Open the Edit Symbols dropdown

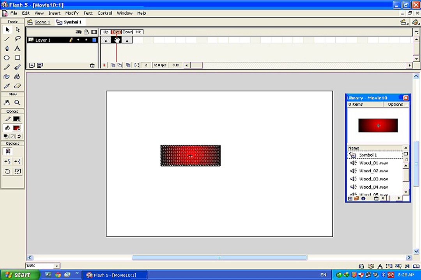pyautogui.click(x=416, y=22)
